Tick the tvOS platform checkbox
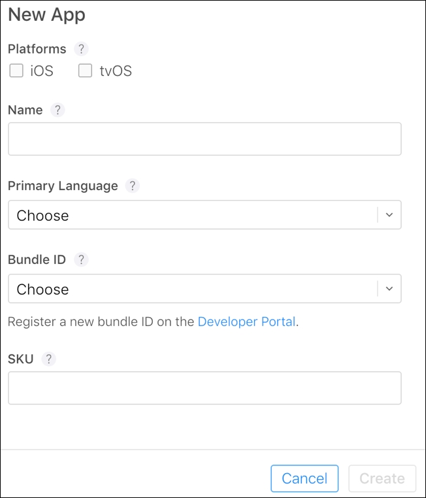Screen dimensions: 426x498 coord(85,71)
